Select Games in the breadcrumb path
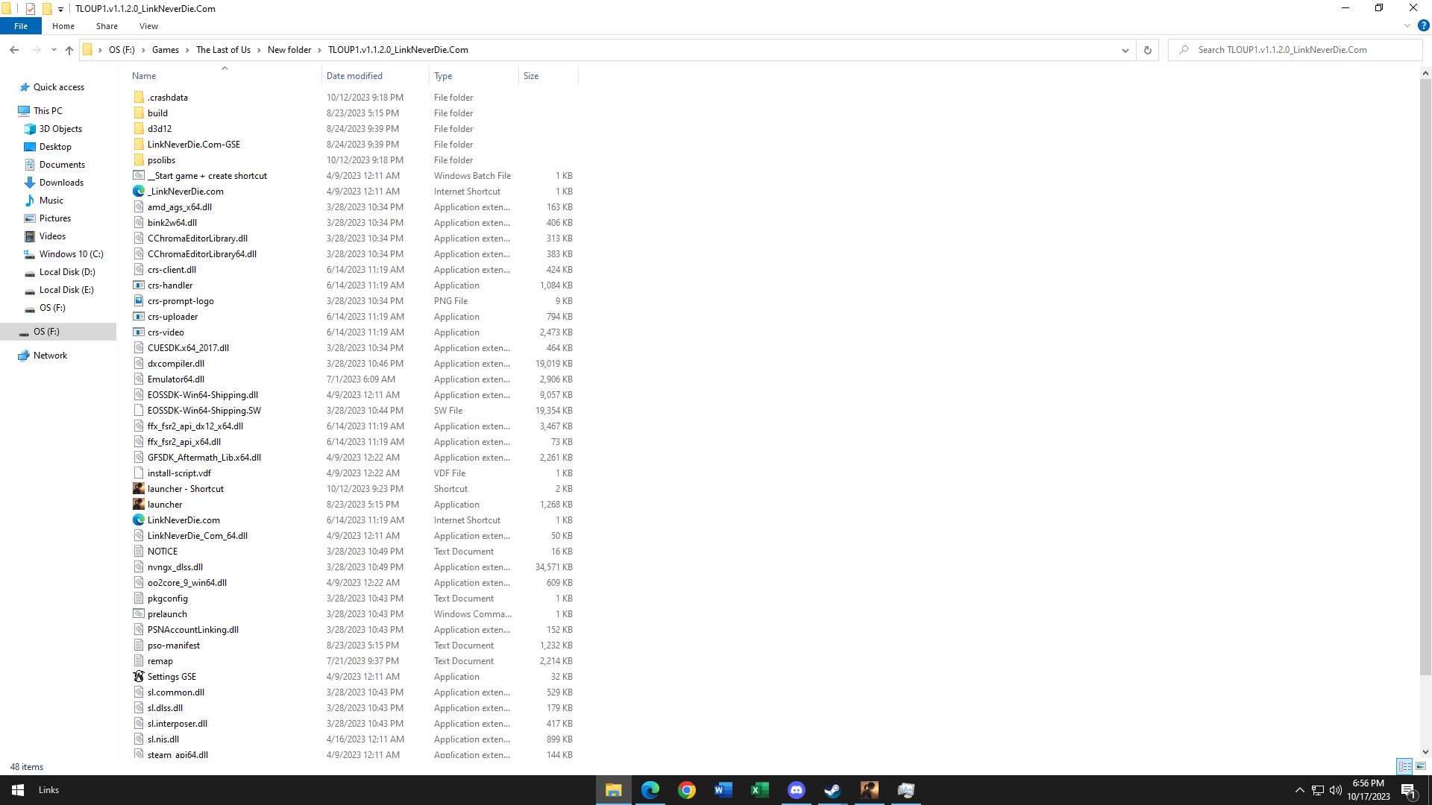Viewport: 1432px width, 805px height. coord(165,50)
